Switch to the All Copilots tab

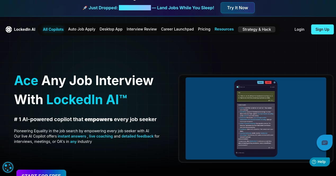coord(53,29)
